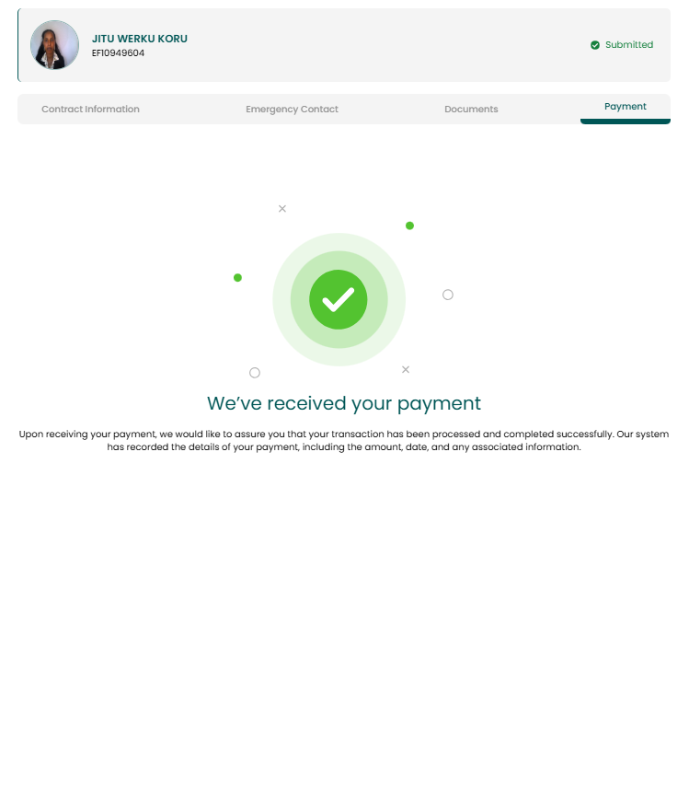Click the gray X above the checkmark
The width and height of the screenshot is (689, 788).
click(x=282, y=209)
